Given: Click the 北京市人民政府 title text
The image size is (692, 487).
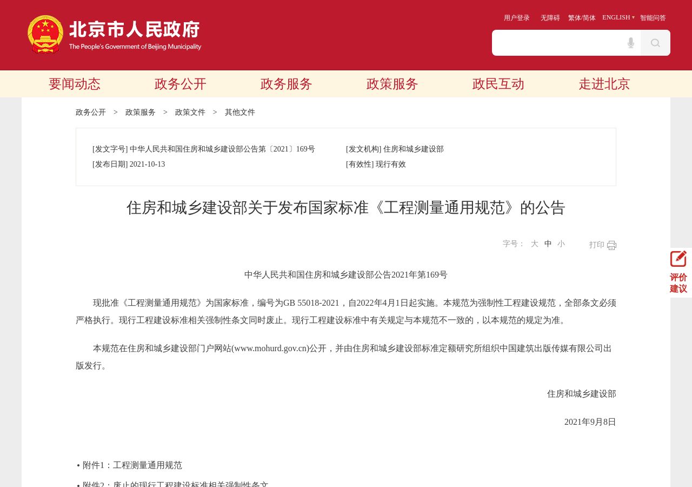Looking at the screenshot, I should [135, 29].
